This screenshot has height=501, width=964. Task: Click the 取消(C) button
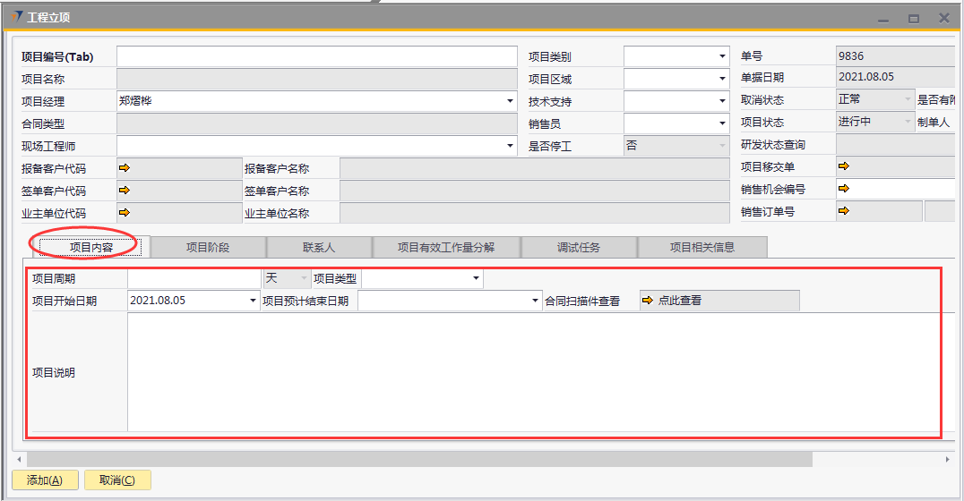point(117,480)
